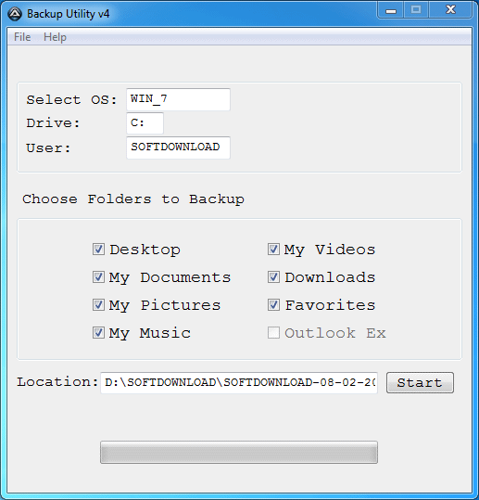This screenshot has height=500, width=479.
Task: Click the backup progress bar
Action: (239, 452)
